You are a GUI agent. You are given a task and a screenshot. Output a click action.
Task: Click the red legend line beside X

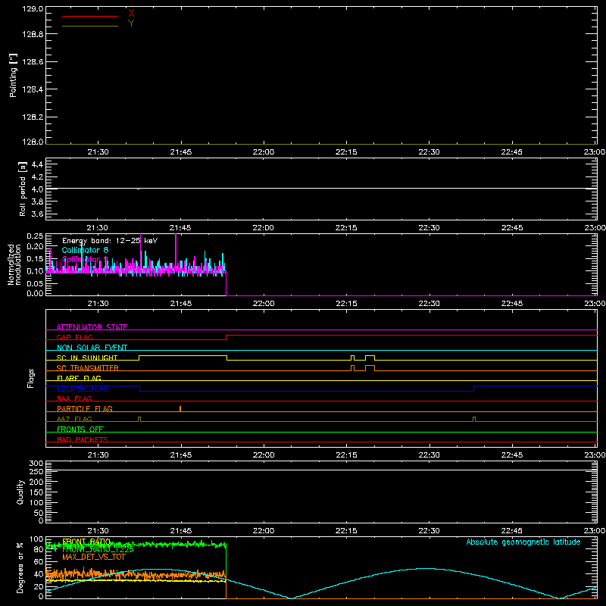point(90,16)
